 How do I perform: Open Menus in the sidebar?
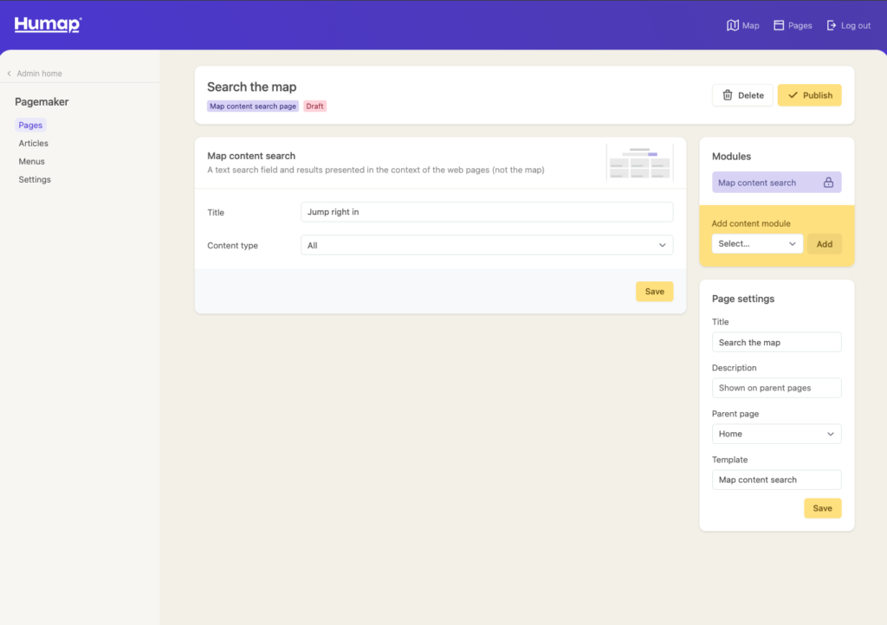[32, 162]
